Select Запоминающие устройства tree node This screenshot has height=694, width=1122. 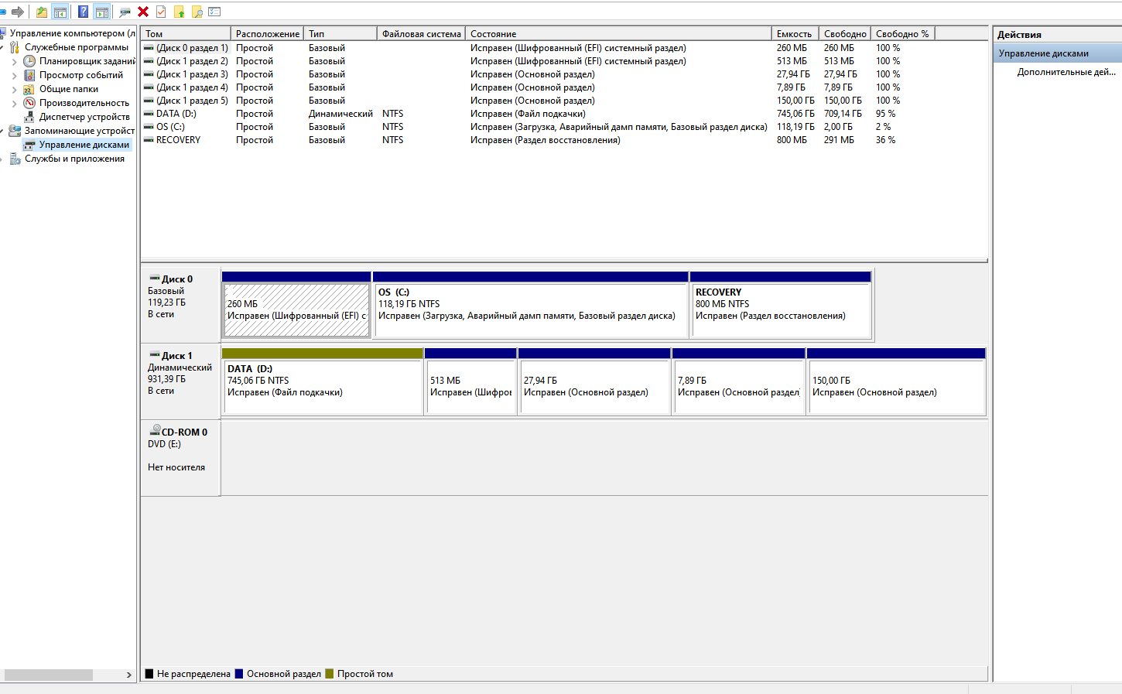(x=80, y=131)
